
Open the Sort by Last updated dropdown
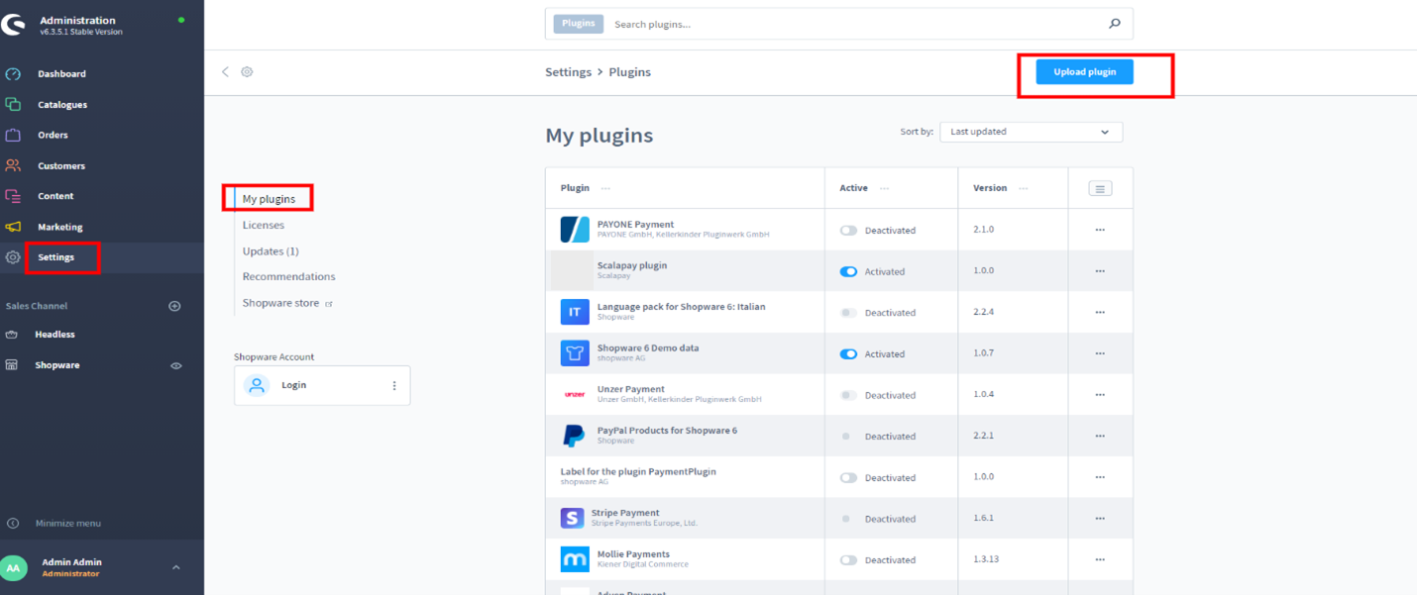1031,132
